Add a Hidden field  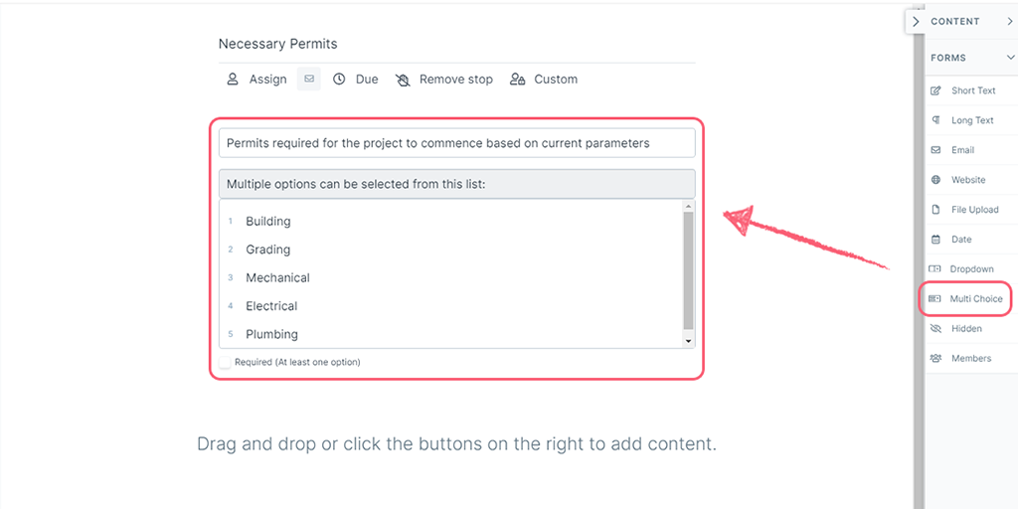pos(965,329)
